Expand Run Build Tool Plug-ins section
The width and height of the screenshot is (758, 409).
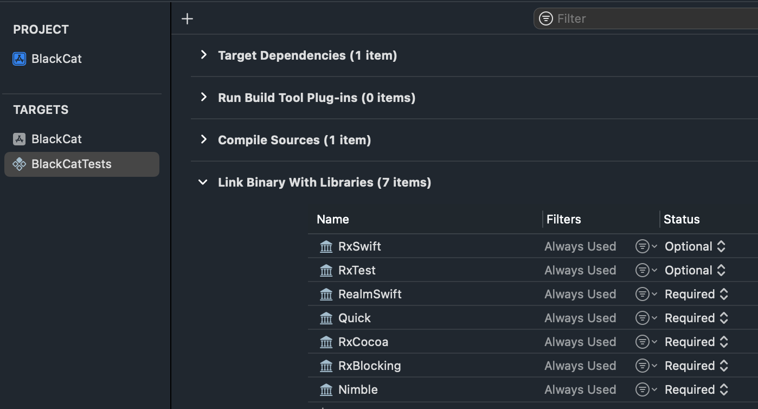203,97
